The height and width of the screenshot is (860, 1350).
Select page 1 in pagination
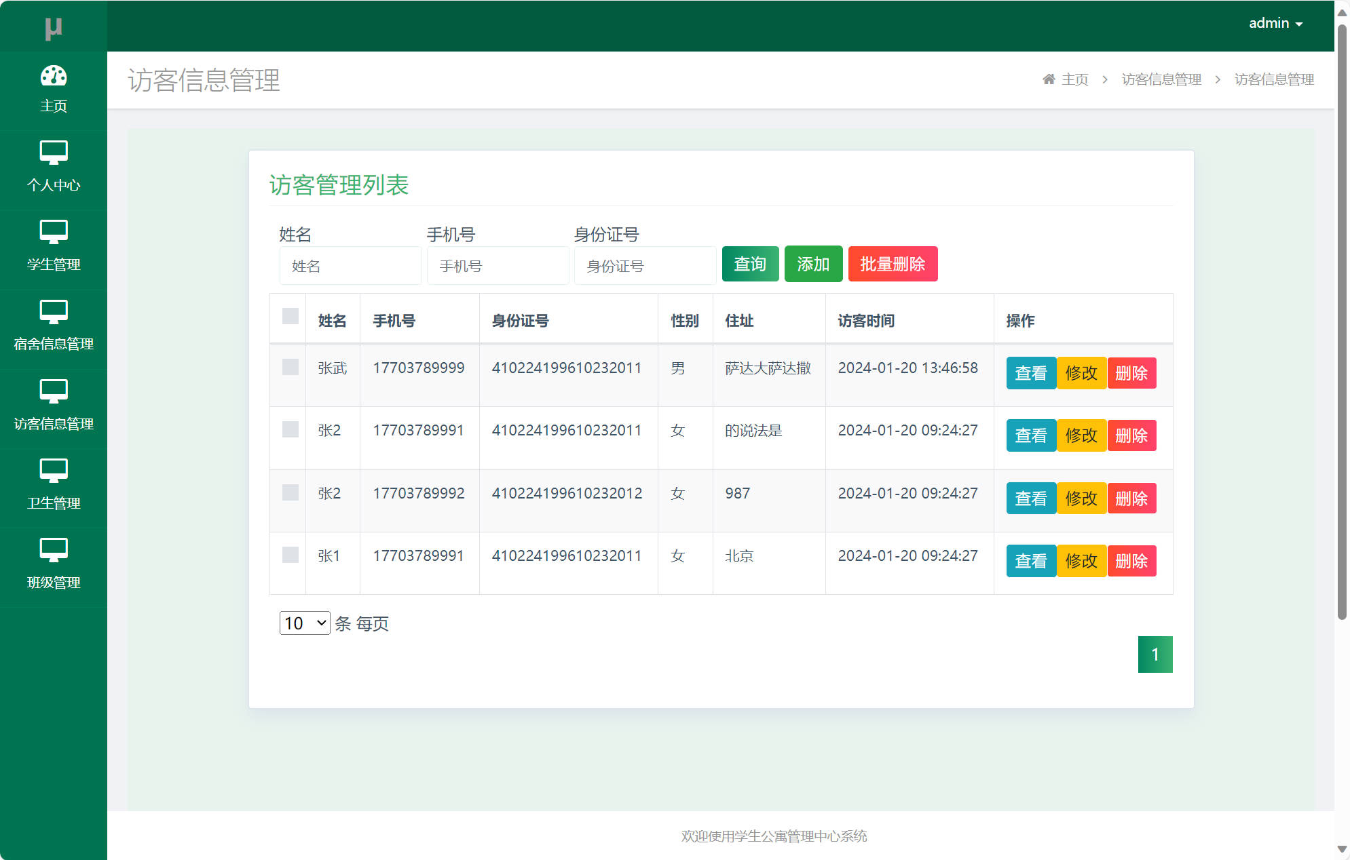coord(1155,654)
